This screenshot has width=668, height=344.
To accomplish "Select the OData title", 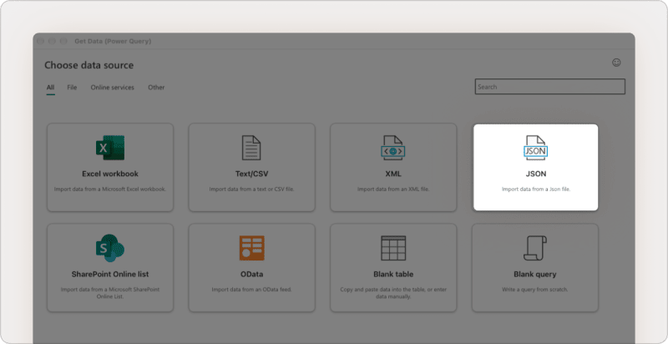I will (251, 274).
